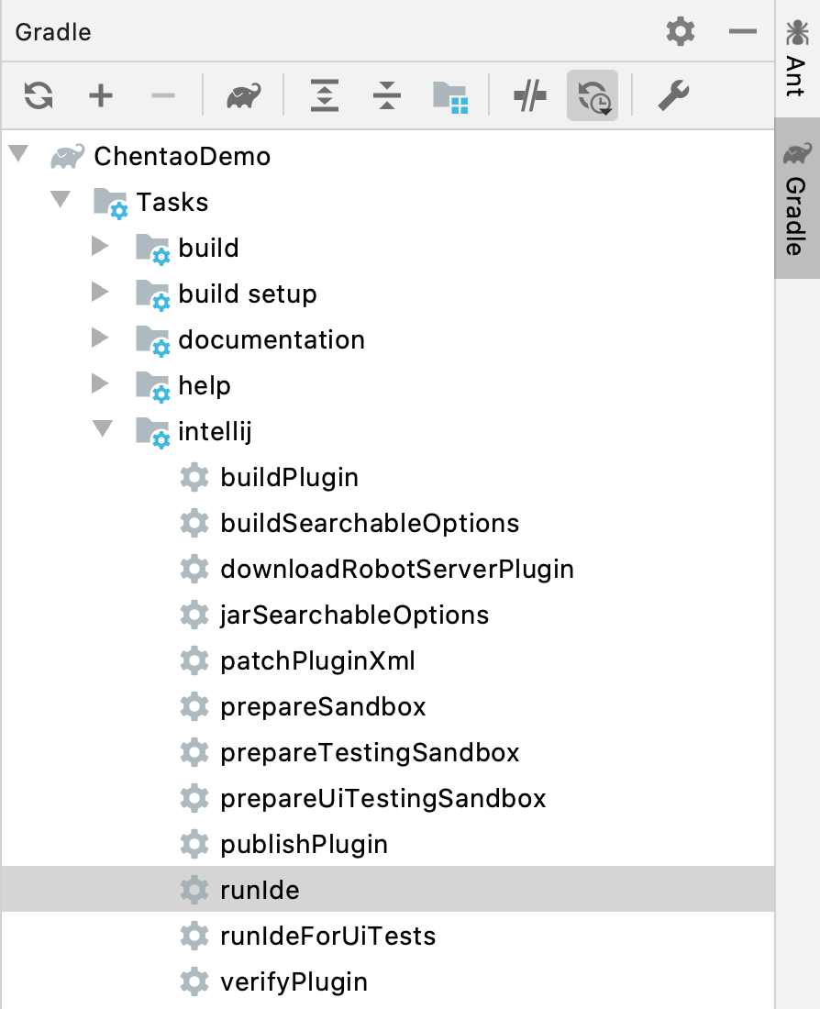The width and height of the screenshot is (820, 1009).
Task: Expand the documentation tasks group
Action: (101, 339)
